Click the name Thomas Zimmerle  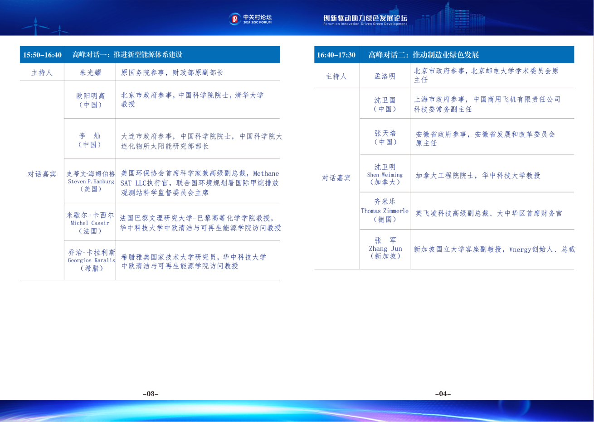385,211
